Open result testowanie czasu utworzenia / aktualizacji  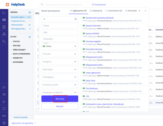105,104
